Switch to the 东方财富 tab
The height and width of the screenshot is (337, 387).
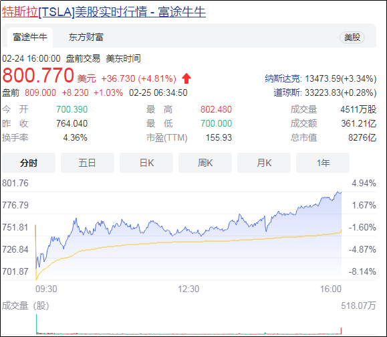click(x=86, y=38)
